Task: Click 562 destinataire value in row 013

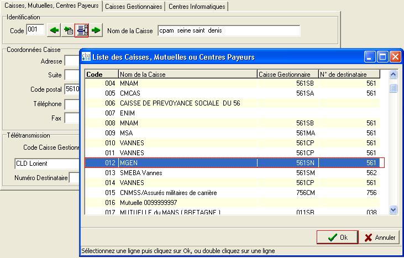Action: tap(371, 173)
